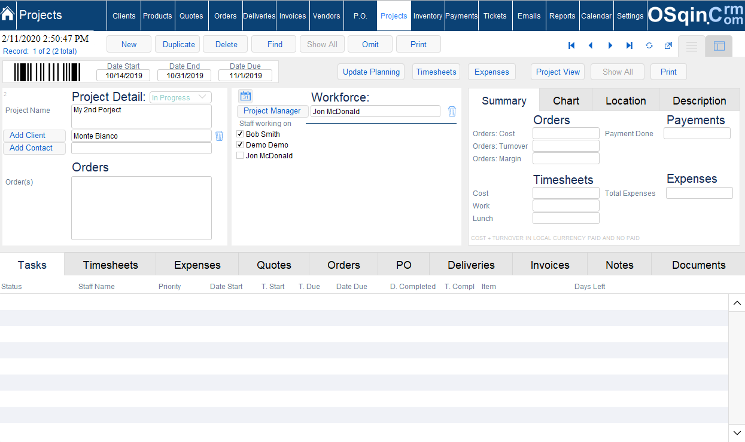Switch to form layout view icon
The height and width of the screenshot is (442, 745).
coord(719,46)
